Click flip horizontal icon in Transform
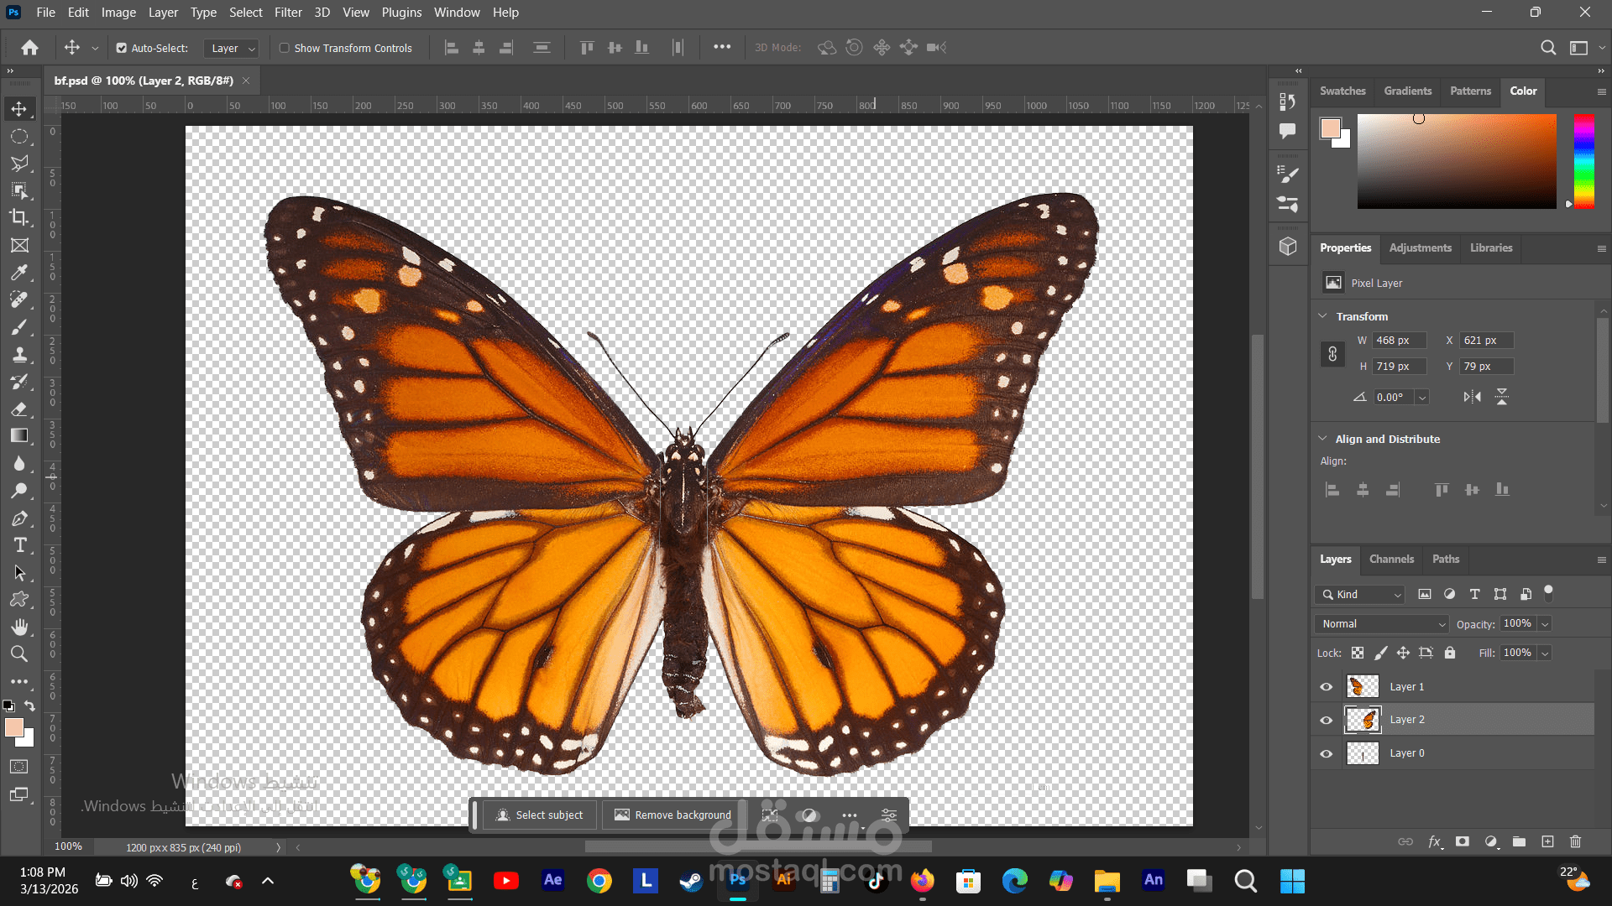The width and height of the screenshot is (1612, 906). [x=1472, y=397]
